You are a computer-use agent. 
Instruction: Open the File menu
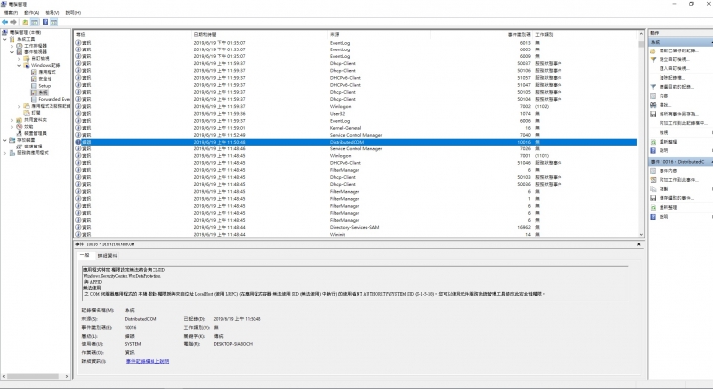pos(11,13)
